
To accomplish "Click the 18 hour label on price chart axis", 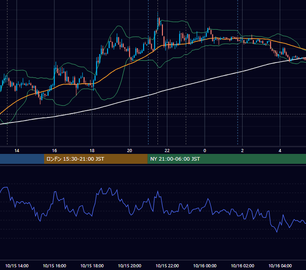I will coord(92,151).
